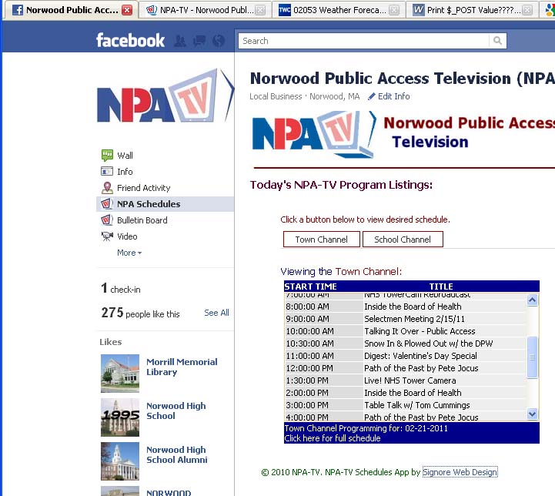Click the search magnifier button

(x=498, y=41)
